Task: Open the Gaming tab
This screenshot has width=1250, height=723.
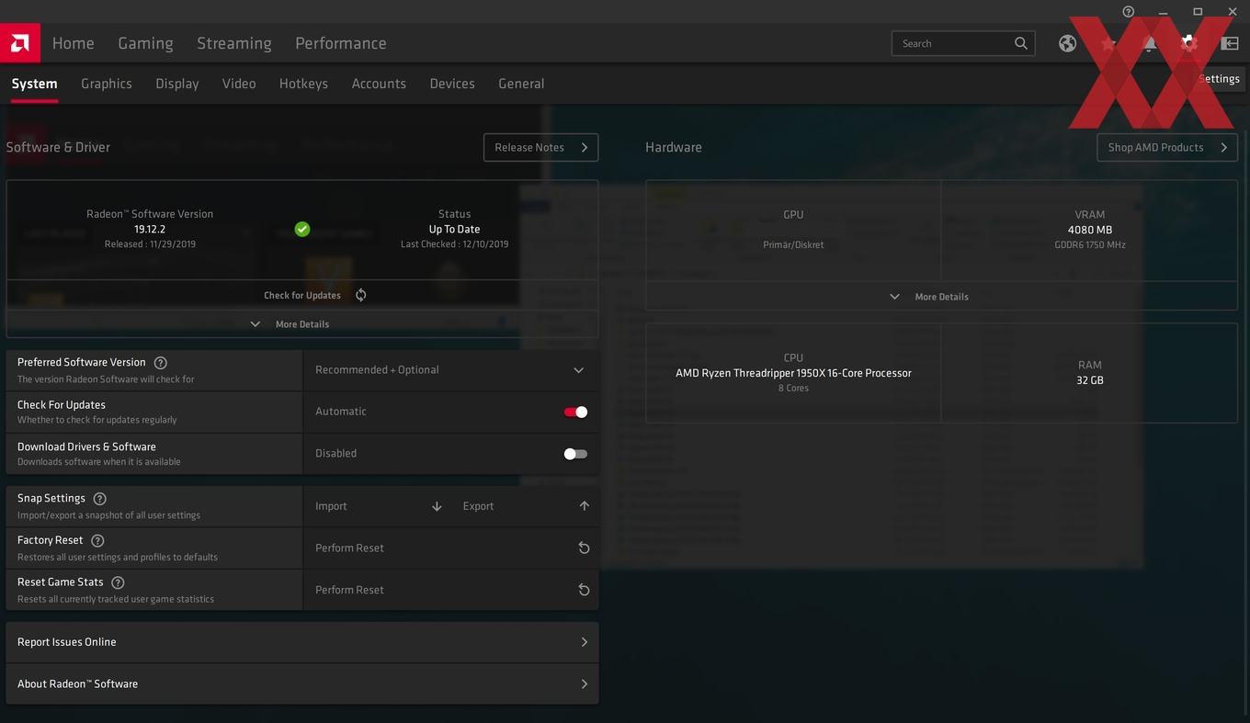Action: pos(145,43)
